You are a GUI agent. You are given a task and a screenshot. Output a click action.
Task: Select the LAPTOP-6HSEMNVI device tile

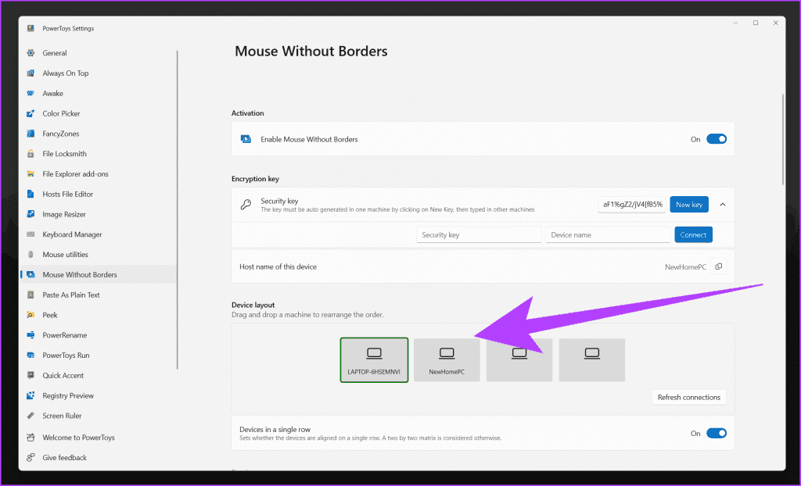click(374, 360)
